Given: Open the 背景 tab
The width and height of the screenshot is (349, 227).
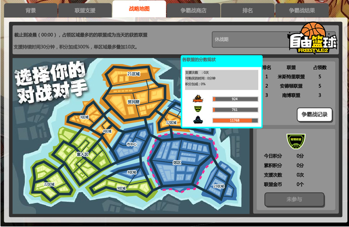Looking at the screenshot, I should coord(31,10).
